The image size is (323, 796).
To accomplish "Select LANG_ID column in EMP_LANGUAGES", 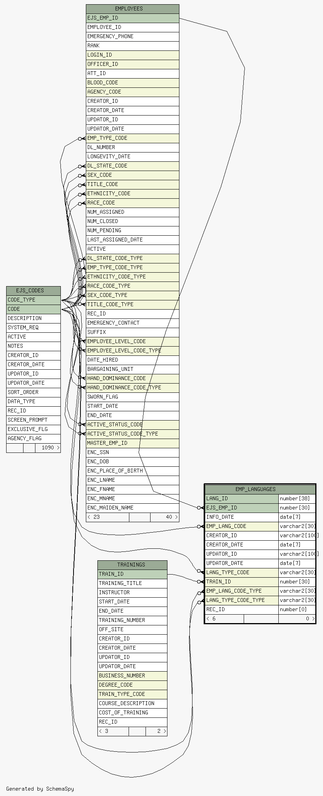I will pos(241,499).
